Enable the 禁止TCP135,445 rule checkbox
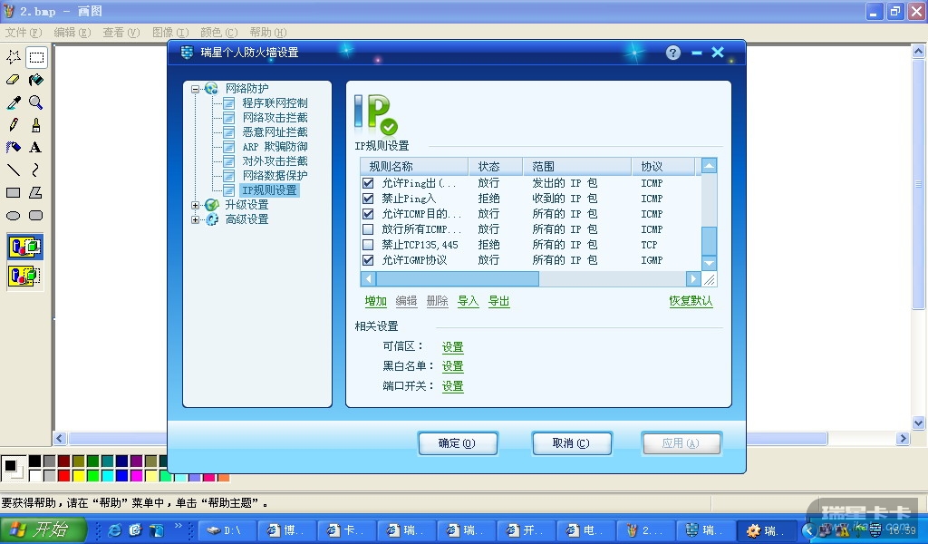Image resolution: width=928 pixels, height=544 pixels. click(x=368, y=245)
